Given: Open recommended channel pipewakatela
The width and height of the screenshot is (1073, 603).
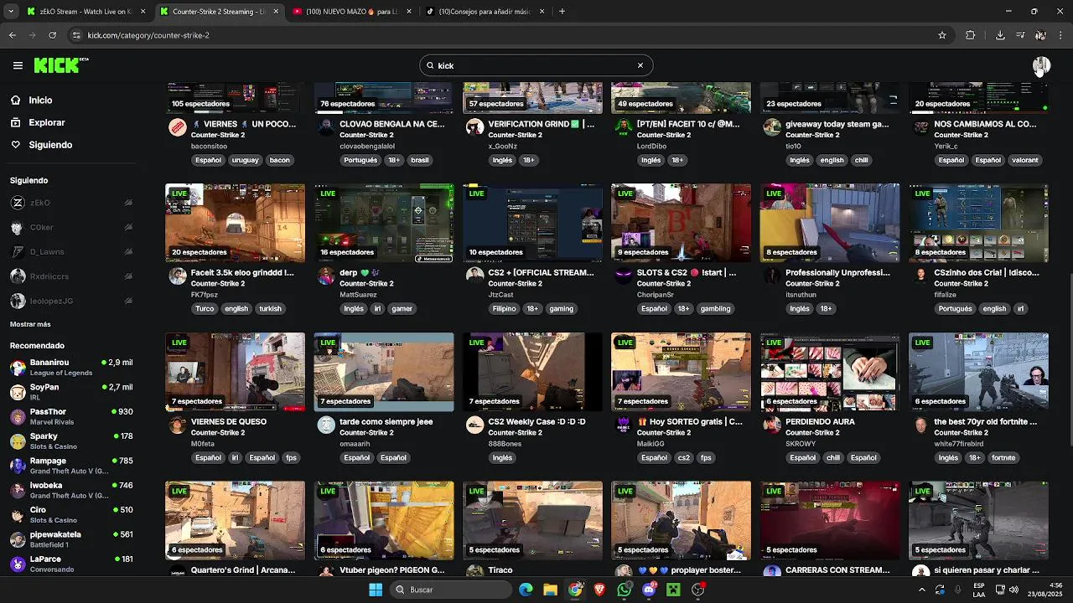Looking at the screenshot, I should click(x=71, y=539).
